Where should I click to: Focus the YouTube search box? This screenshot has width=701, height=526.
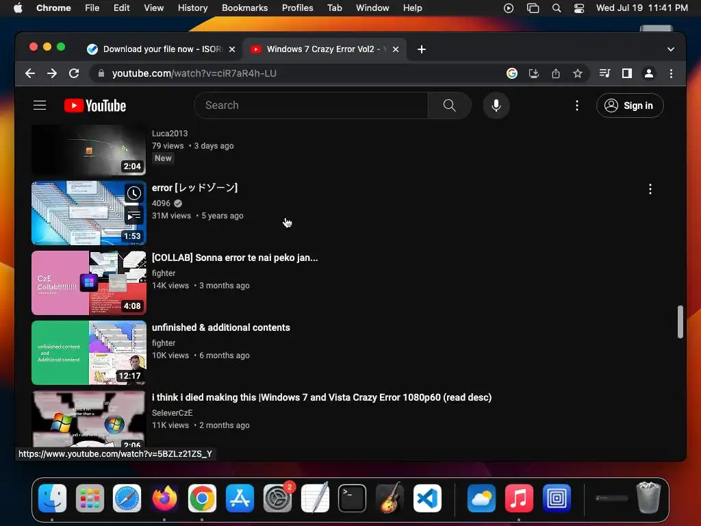click(x=311, y=105)
